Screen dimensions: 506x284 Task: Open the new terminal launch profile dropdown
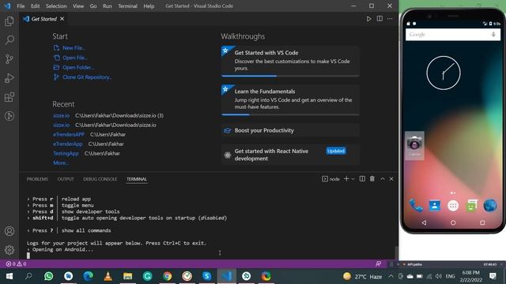pyautogui.click(x=353, y=179)
